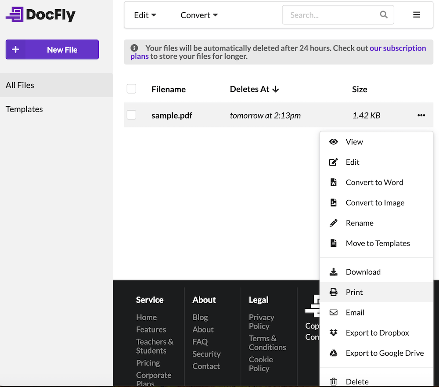This screenshot has width=439, height=387.
Task: Click the Dropbox icon
Action: coord(334,333)
